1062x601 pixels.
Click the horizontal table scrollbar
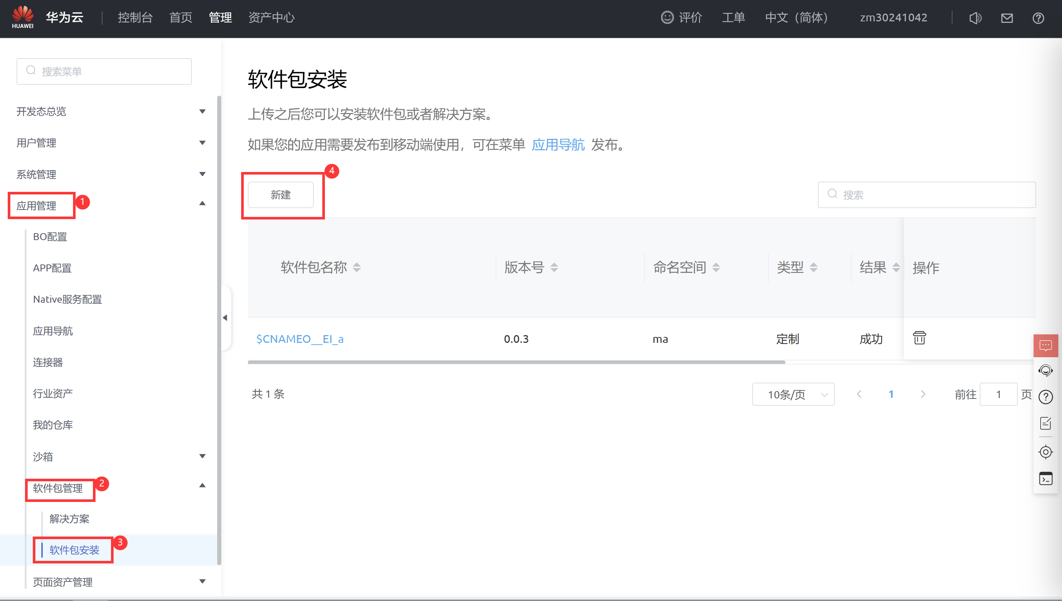pos(517,362)
